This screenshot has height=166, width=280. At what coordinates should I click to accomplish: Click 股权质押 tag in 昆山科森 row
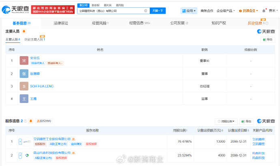click(x=61, y=158)
